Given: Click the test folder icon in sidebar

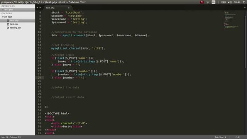Looking at the screenshot, I should 6,17.
